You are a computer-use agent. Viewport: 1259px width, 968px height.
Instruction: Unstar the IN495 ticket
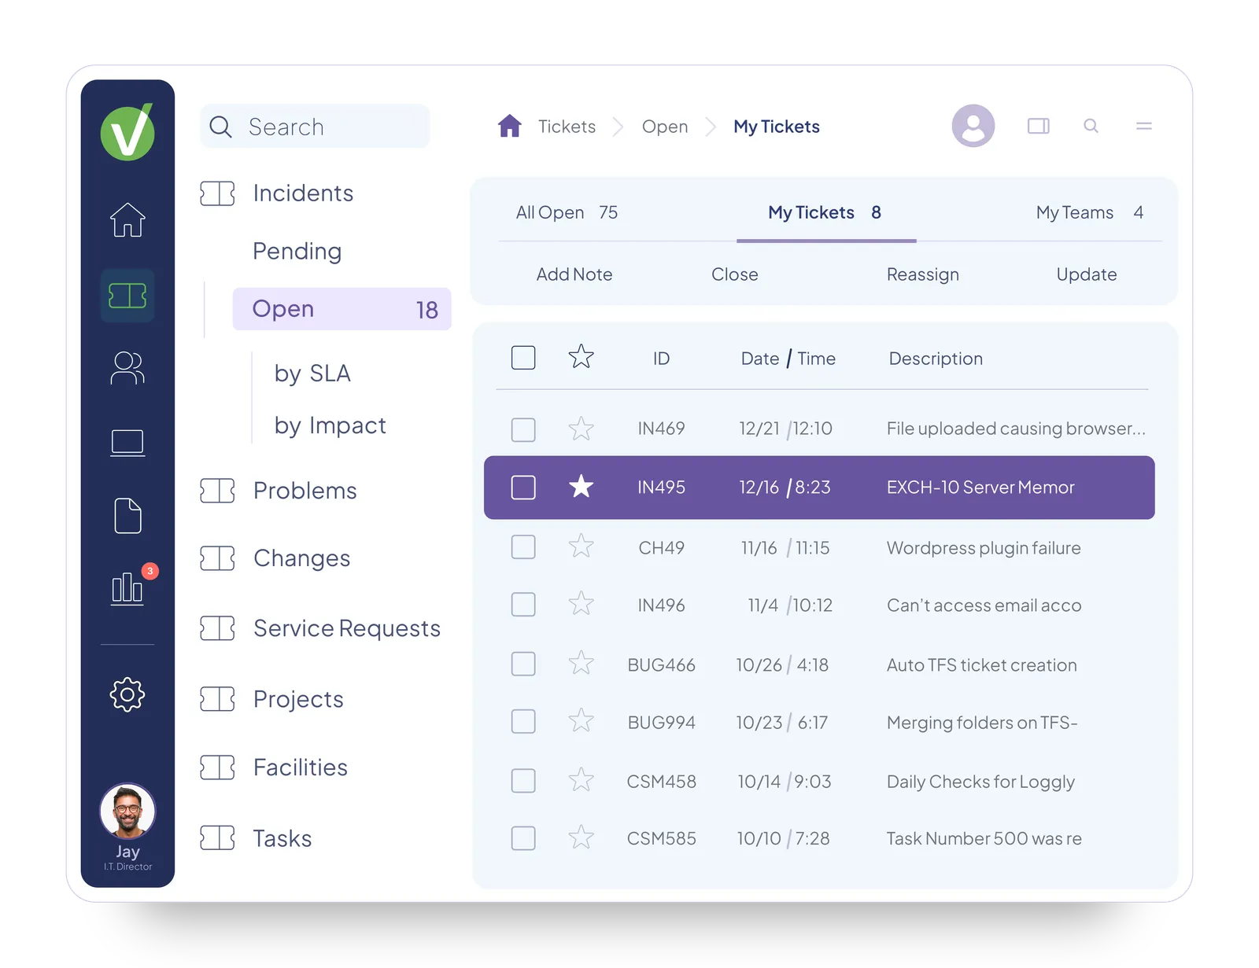click(582, 487)
